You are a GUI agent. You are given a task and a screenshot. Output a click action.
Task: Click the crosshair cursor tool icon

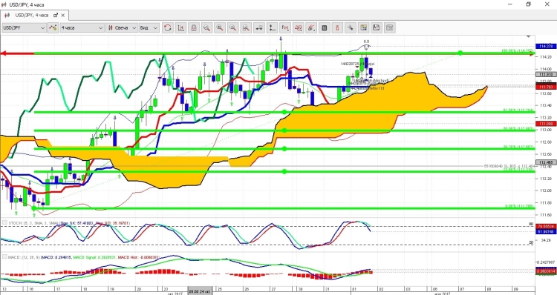[x=350, y=27]
